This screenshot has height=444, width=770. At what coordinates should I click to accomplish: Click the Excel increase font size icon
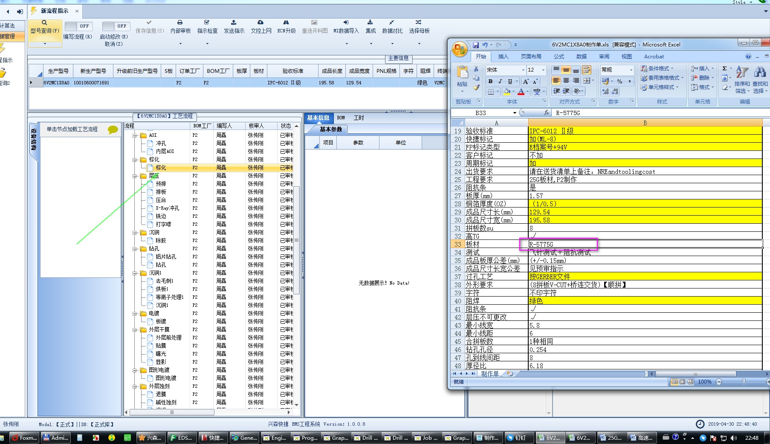point(526,81)
